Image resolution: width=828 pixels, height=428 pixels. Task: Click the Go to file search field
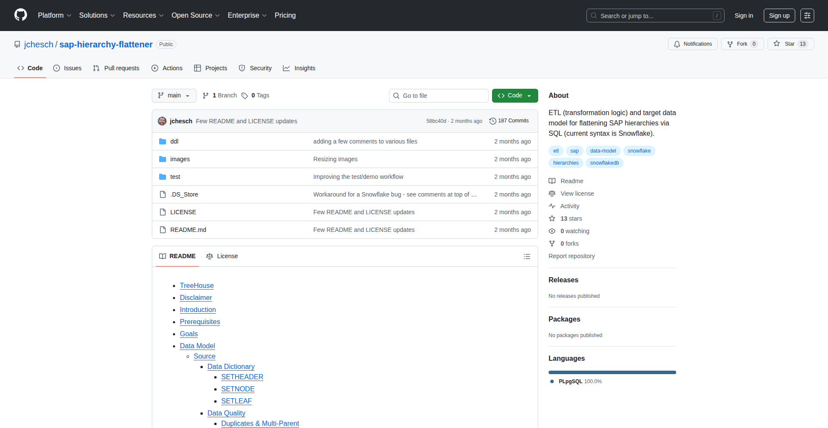pos(439,96)
